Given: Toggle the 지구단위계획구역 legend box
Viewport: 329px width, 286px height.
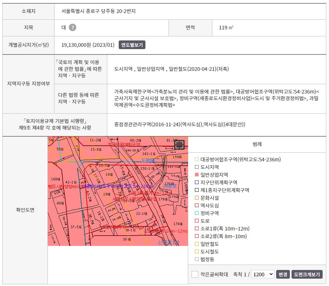Looking at the screenshot, I should pos(197,182).
